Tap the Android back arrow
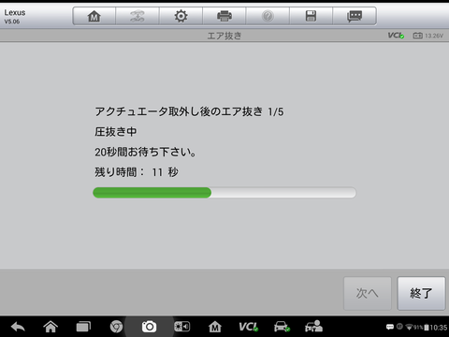The height and width of the screenshot is (337, 449). [18, 327]
